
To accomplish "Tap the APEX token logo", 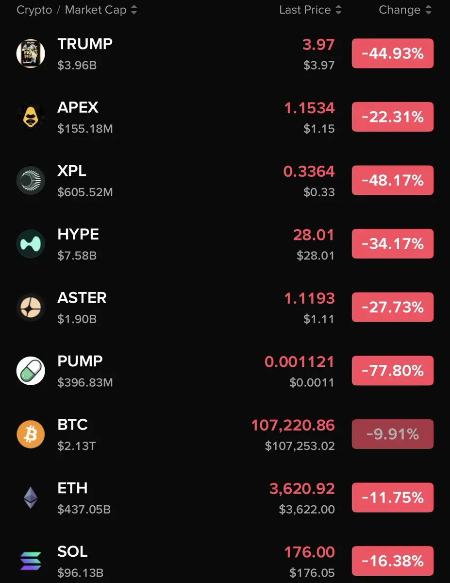I will (x=31, y=117).
